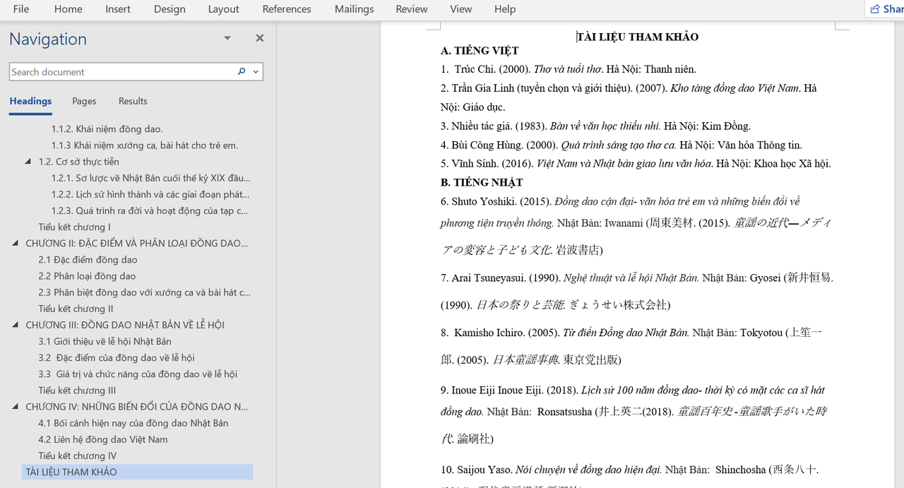Go to heading 2.1 Đặc điểm đồng dao
Screen dimensions: 904x488
pyautogui.click(x=88, y=260)
